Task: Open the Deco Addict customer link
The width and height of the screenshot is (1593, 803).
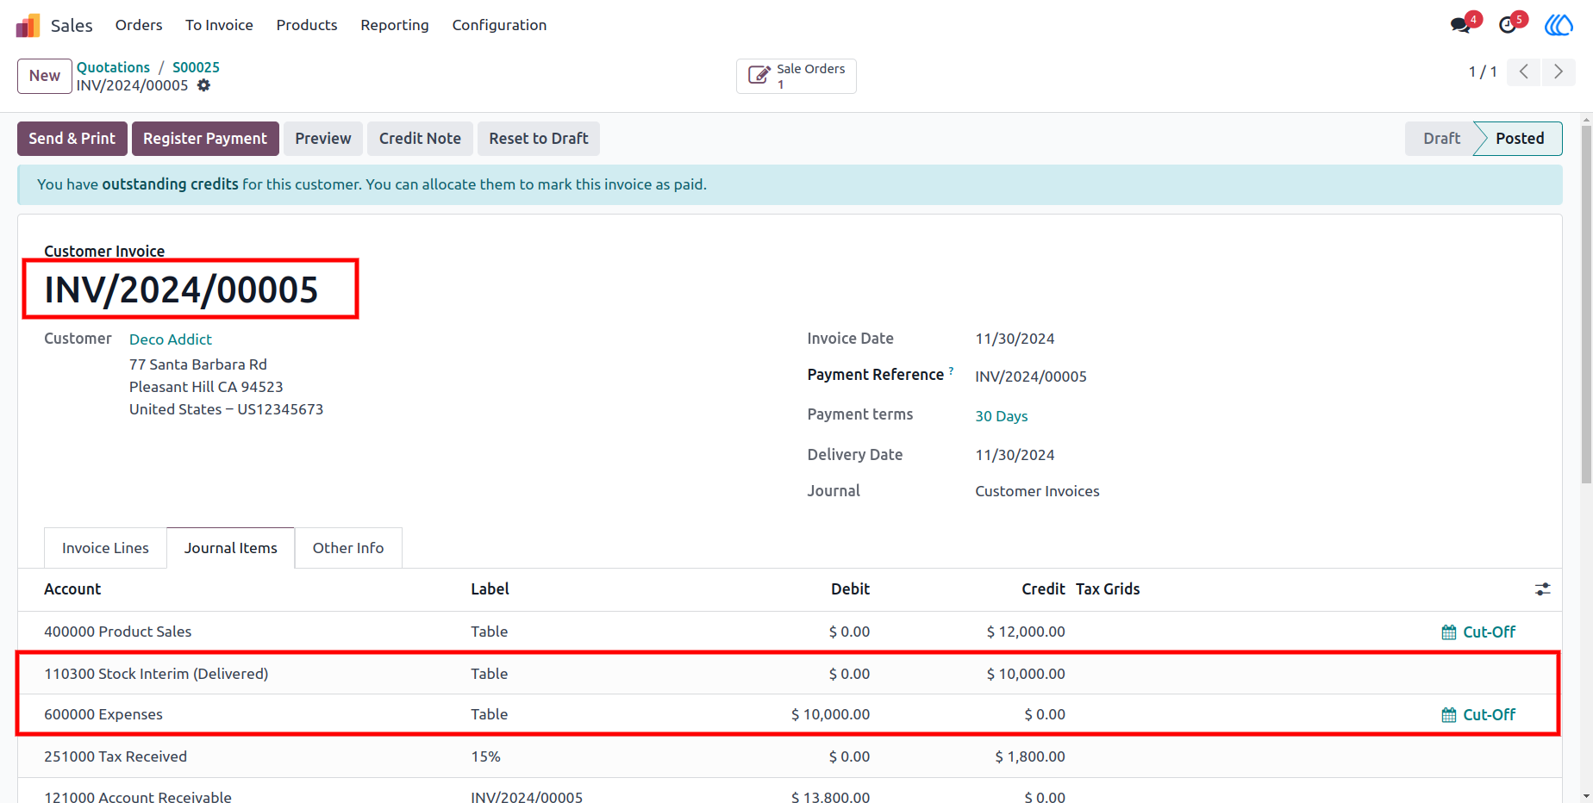Action: (171, 339)
